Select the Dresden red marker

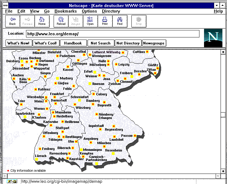pyautogui.click(x=139, y=74)
